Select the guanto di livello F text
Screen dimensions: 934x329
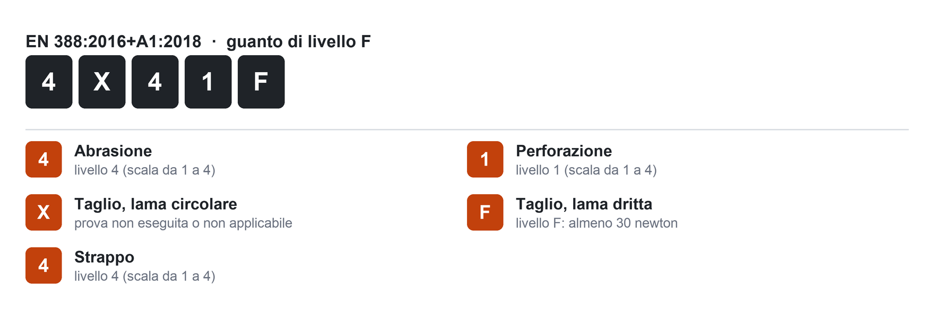pyautogui.click(x=298, y=41)
